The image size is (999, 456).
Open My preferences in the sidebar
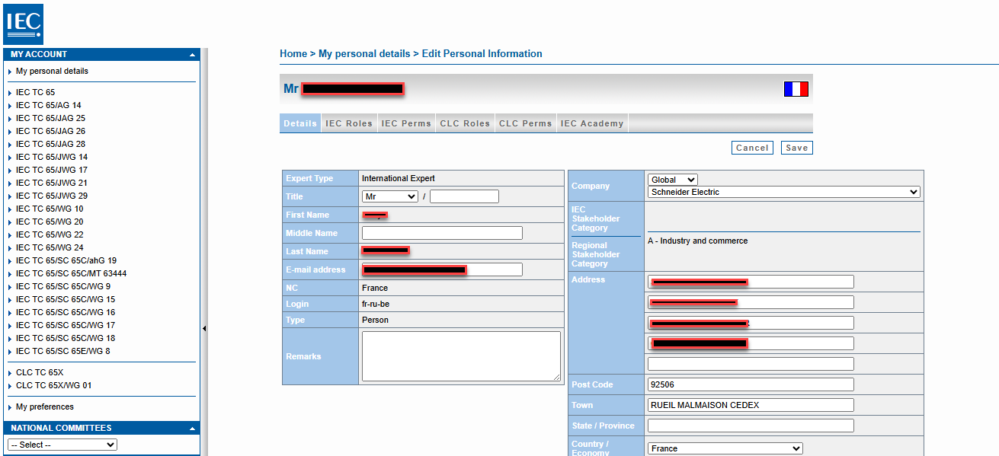click(x=43, y=407)
